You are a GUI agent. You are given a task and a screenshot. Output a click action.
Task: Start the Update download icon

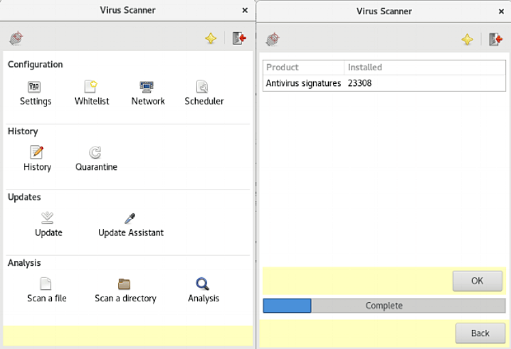pos(48,218)
